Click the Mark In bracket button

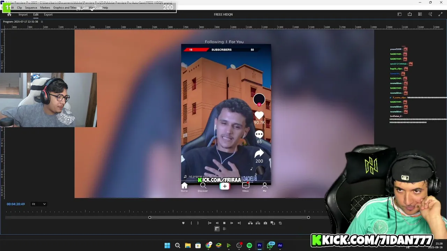pos(191,223)
